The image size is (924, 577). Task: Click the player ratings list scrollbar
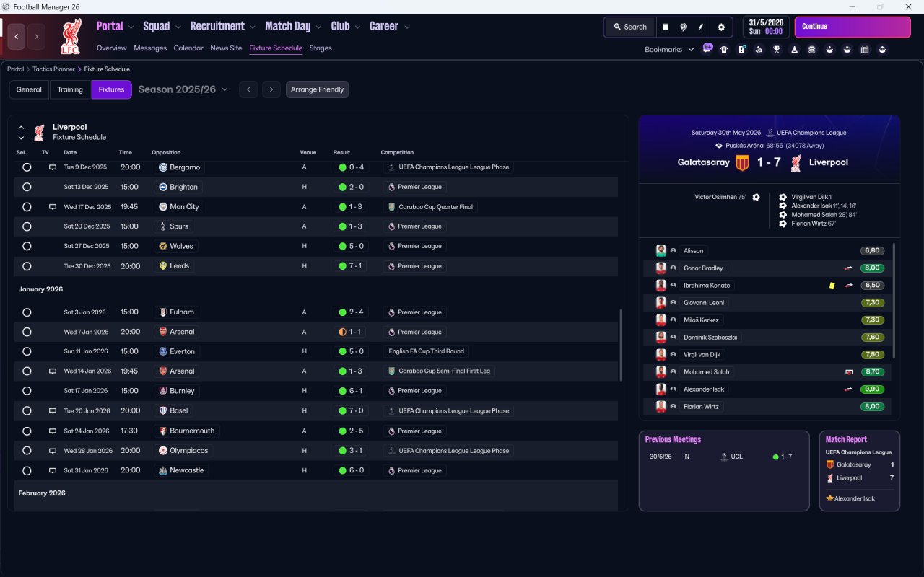coord(894,300)
